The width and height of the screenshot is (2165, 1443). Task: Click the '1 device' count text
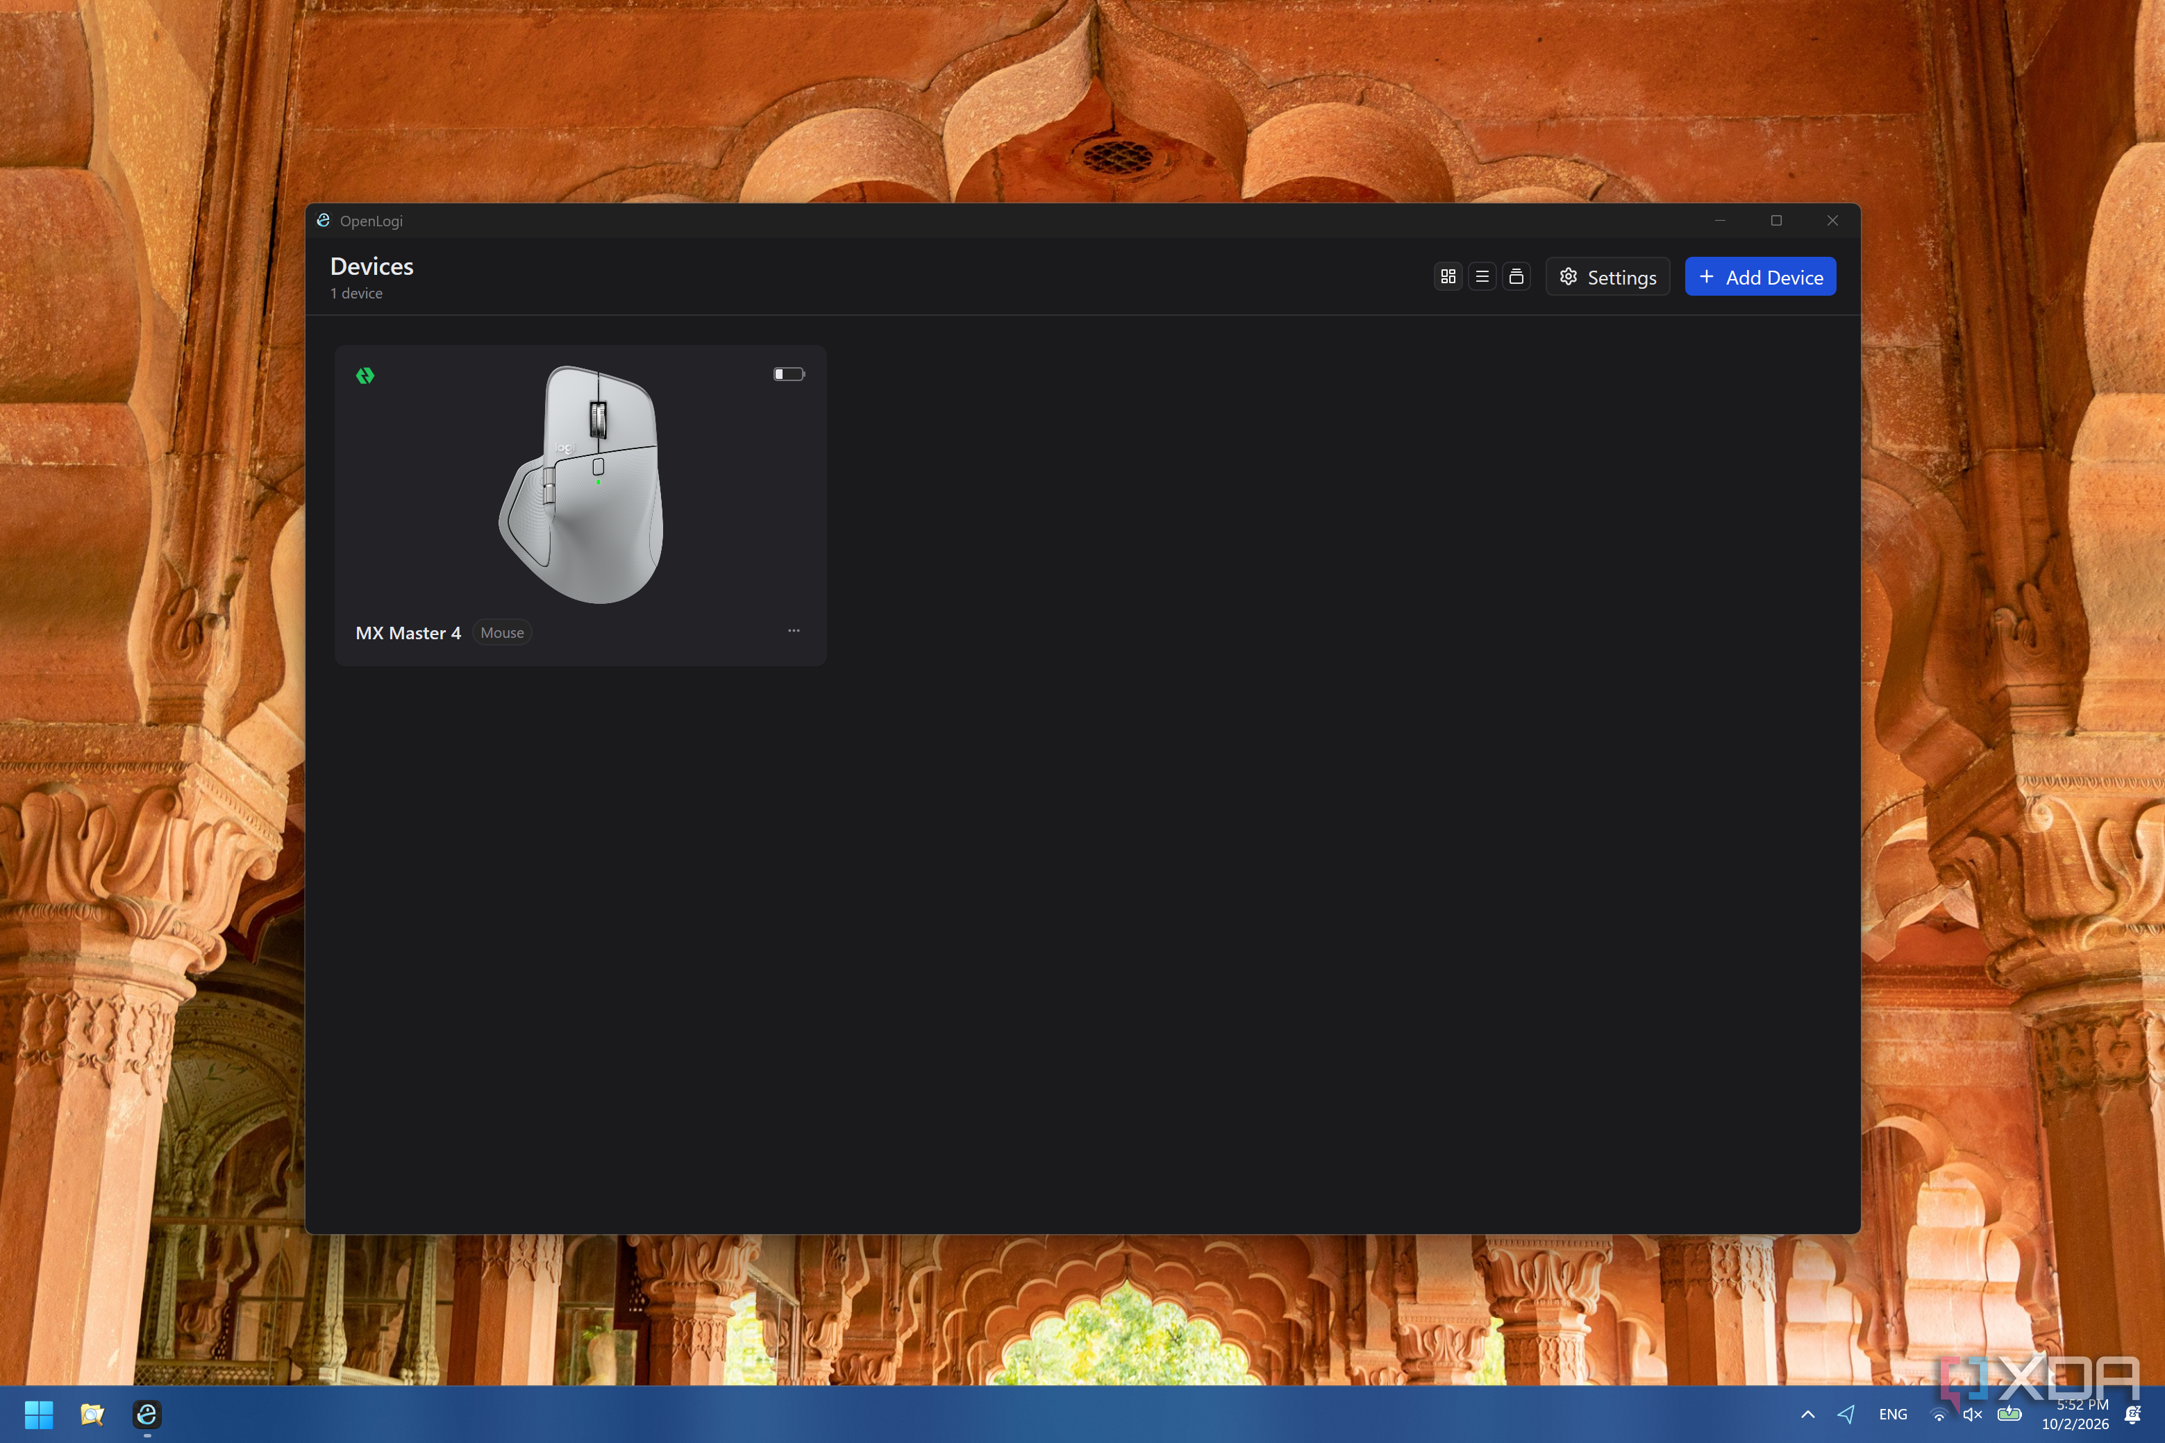[x=356, y=294]
